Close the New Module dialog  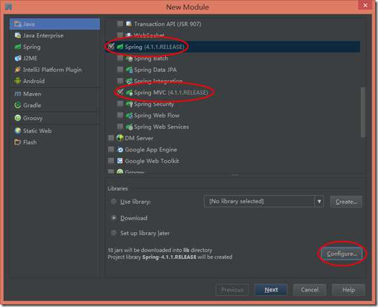point(365,5)
